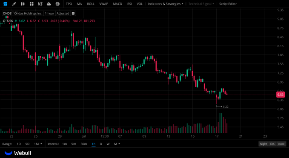This screenshot has height=158, width=289.
Task: Click the 5.45 price axis label
Action: tap(280, 127)
